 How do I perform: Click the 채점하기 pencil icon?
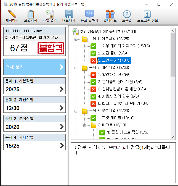point(12,14)
